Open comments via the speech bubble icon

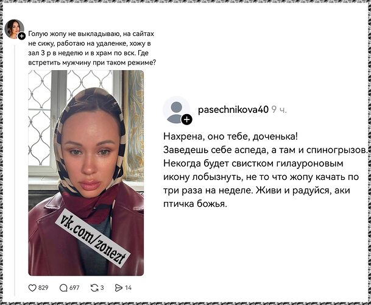(63, 288)
